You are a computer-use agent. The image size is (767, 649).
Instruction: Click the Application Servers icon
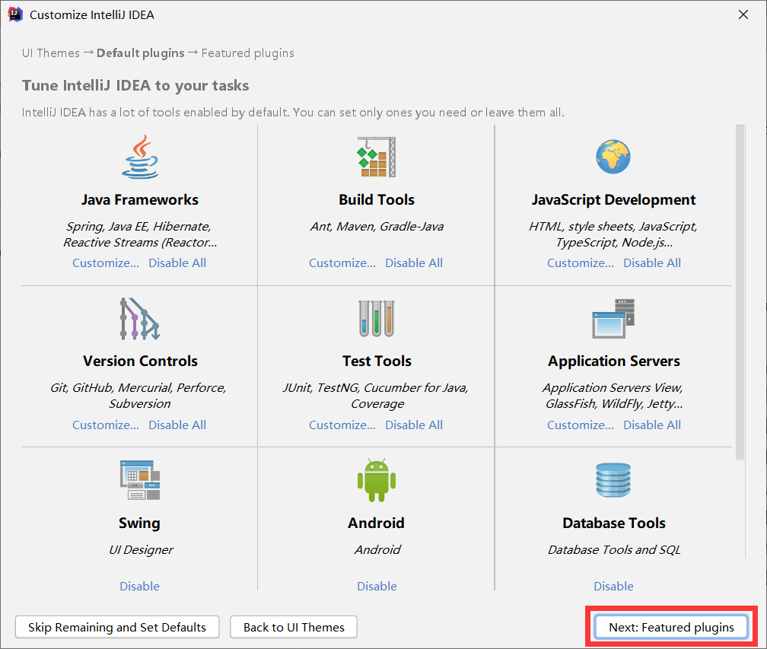pyautogui.click(x=613, y=318)
